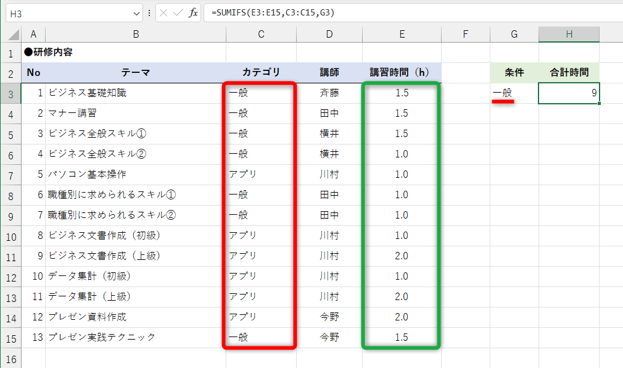This screenshot has width=623, height=368.
Task: Select cell E3 showing 1.5
Action: point(401,93)
